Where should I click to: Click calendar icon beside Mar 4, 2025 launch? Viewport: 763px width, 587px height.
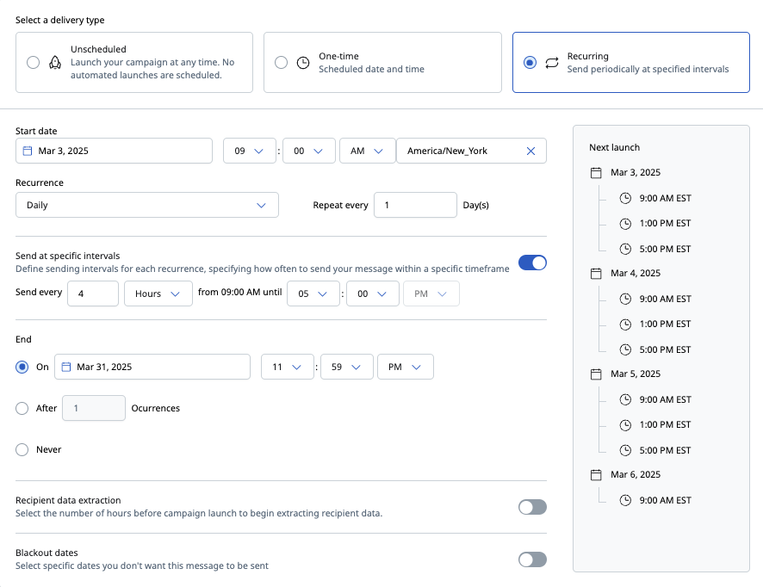click(596, 274)
